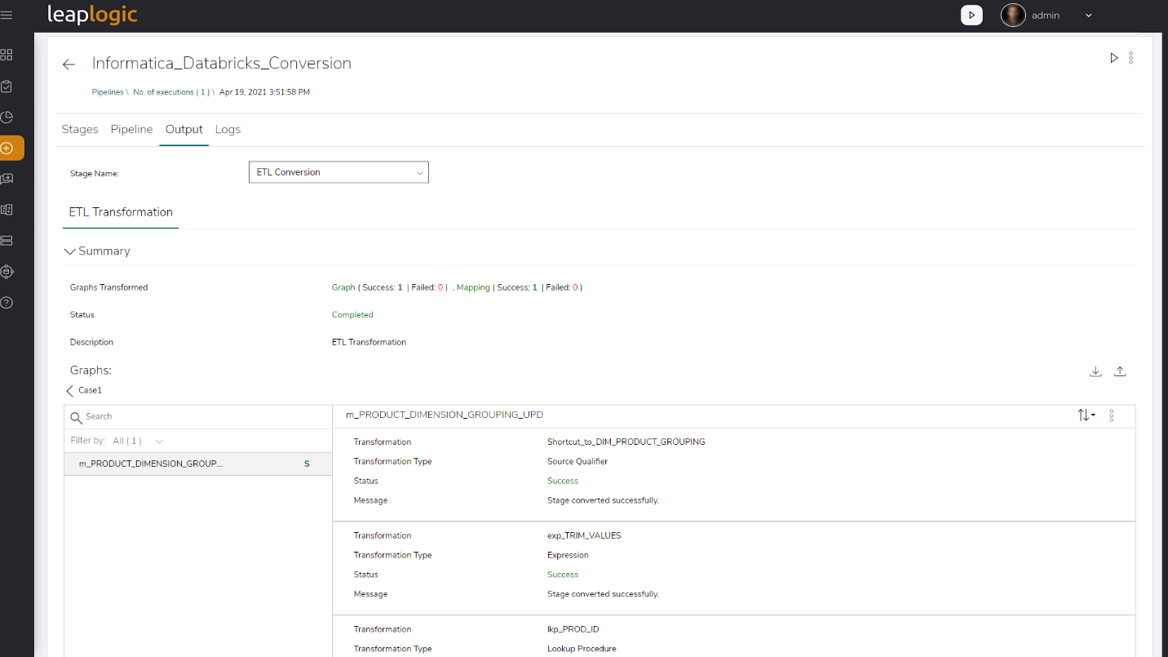Open the clipboard checklist icon in the sidebar
The width and height of the screenshot is (1168, 657).
pos(7,86)
